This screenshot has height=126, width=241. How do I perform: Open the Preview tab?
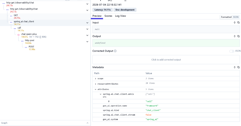coord(97,16)
